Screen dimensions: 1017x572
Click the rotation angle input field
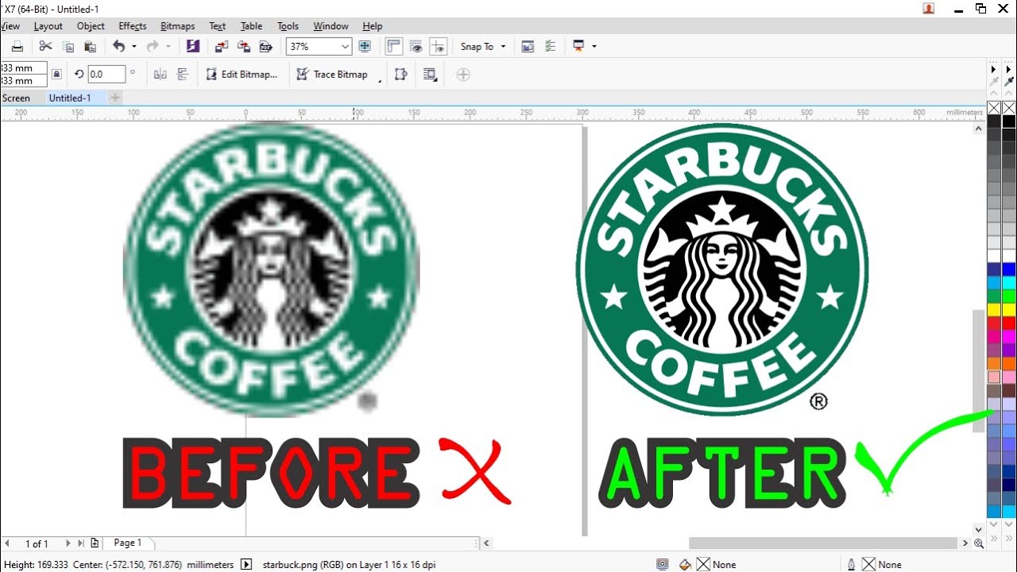point(106,74)
